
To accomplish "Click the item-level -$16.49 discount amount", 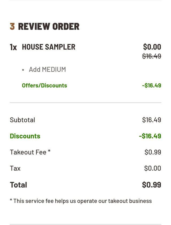I will (152, 86).
